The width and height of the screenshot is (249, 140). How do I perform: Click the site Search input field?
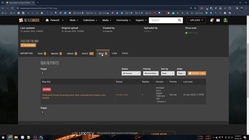tap(163, 20)
